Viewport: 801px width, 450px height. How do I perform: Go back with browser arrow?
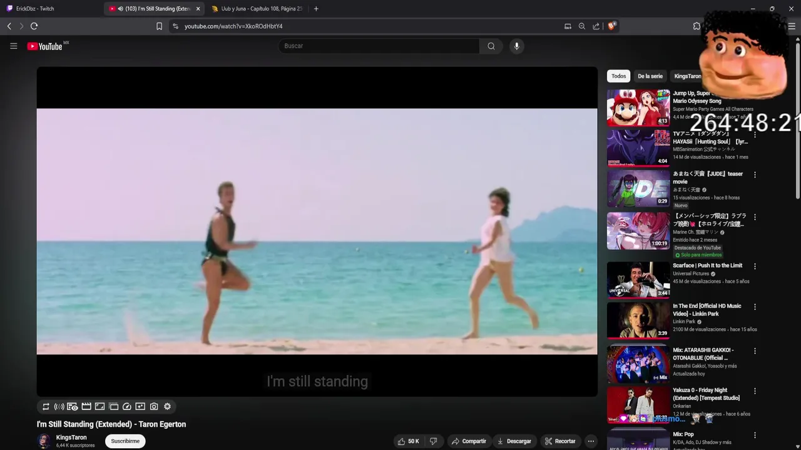9,26
